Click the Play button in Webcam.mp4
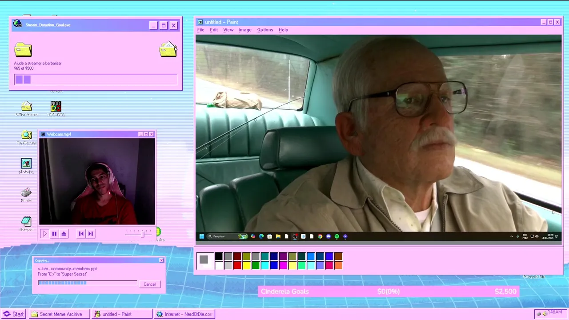The width and height of the screenshot is (569, 320). (x=44, y=233)
